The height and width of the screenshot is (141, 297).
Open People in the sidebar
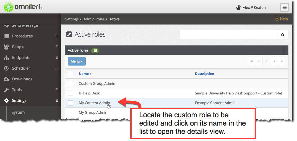tap(18, 47)
